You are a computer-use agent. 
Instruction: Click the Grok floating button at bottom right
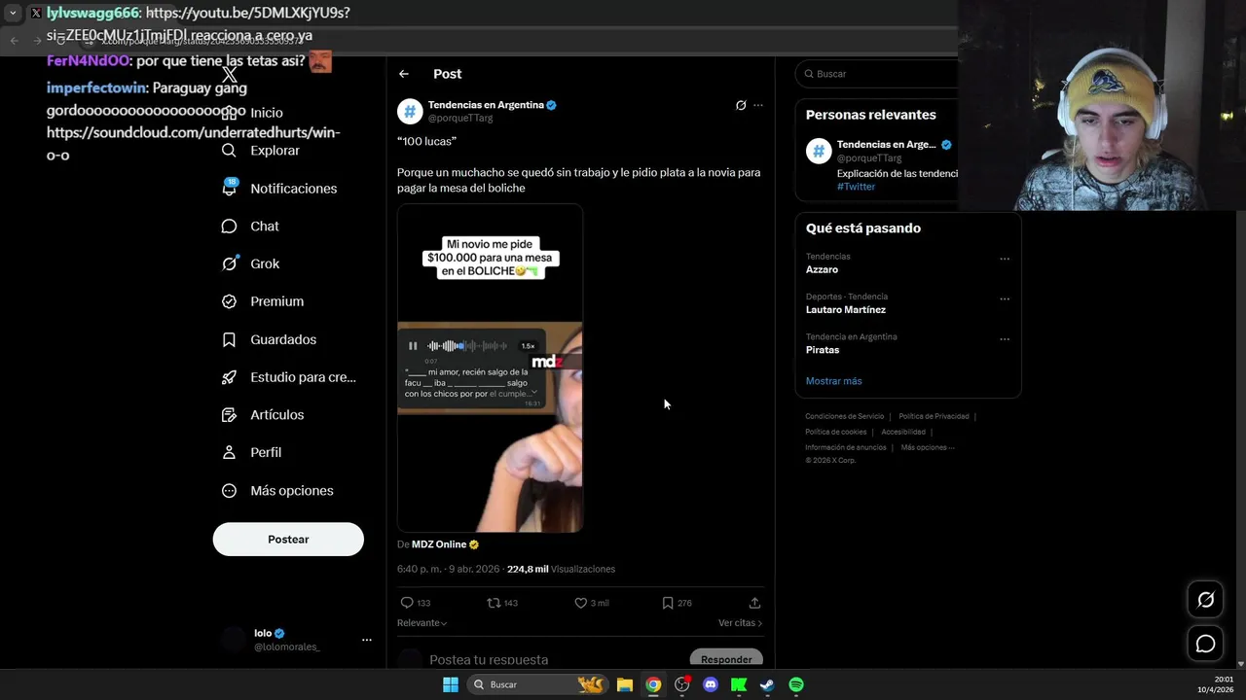click(1205, 600)
